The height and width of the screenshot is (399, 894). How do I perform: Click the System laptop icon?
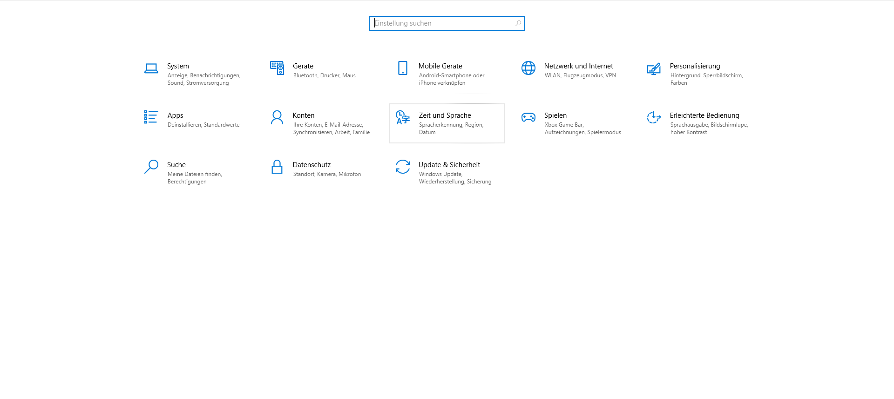coord(151,68)
